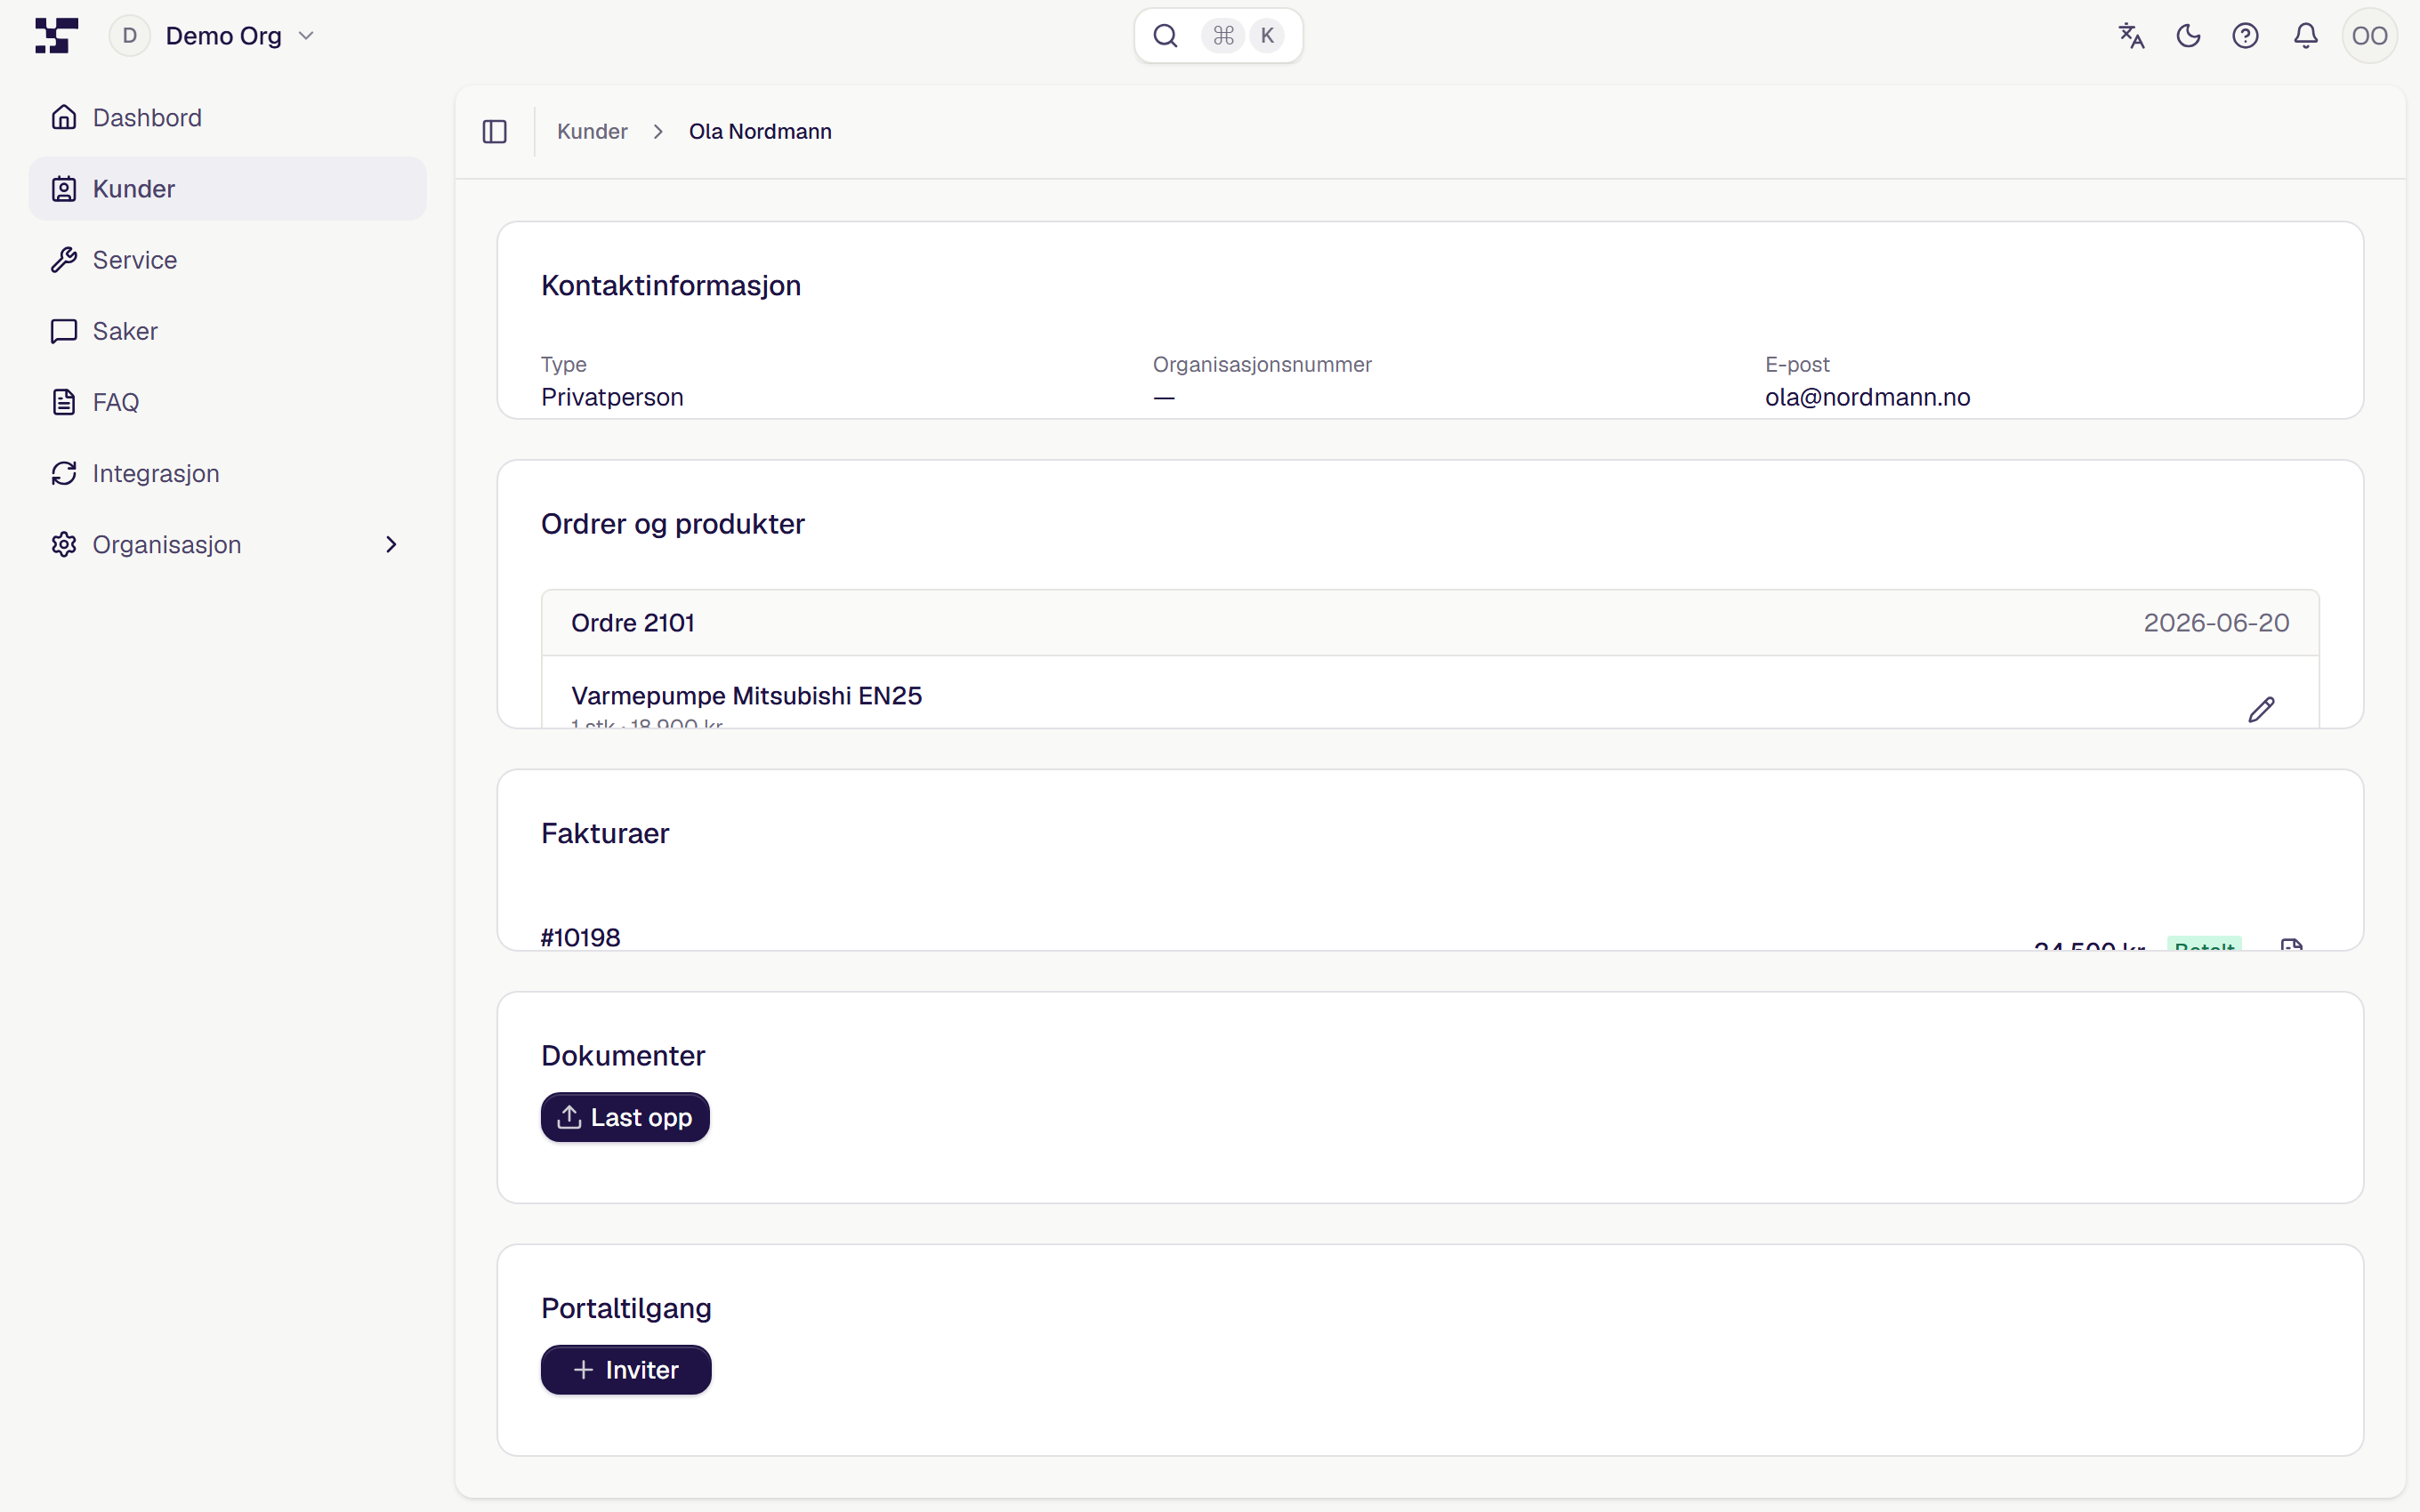Open the help question mark icon
2420x1512 pixels.
tap(2245, 36)
